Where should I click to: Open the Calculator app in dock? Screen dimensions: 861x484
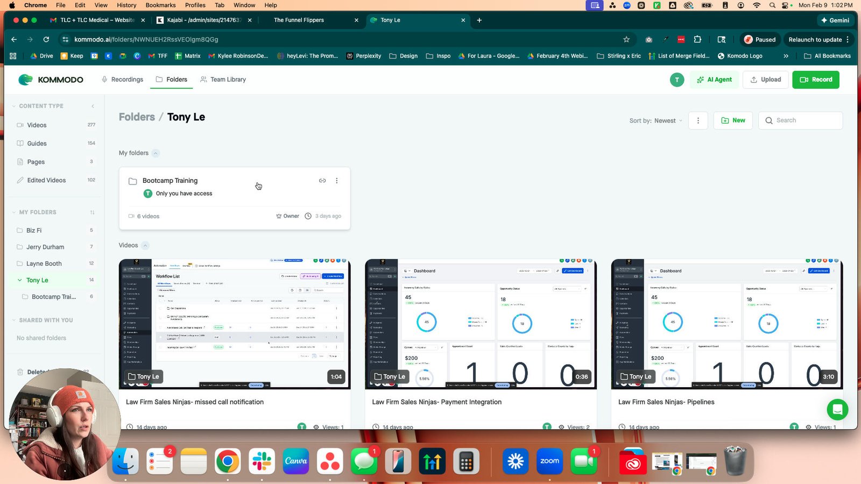click(x=466, y=461)
